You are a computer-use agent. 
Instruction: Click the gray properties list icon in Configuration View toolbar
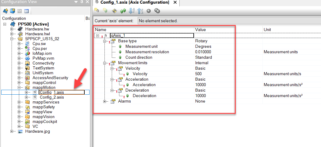click(x=19, y=11)
